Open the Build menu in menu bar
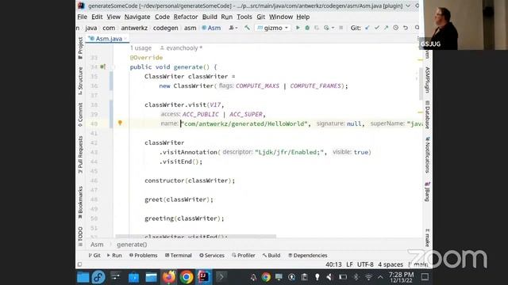Screen dimensions: 508x285 (210, 17)
